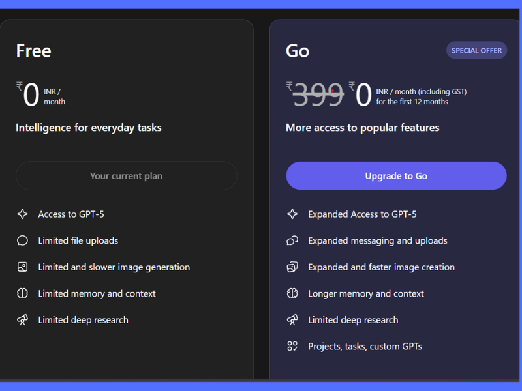Viewport: 522px width, 391px height.
Task: Click the image icon for slower image generation
Action: [22, 267]
